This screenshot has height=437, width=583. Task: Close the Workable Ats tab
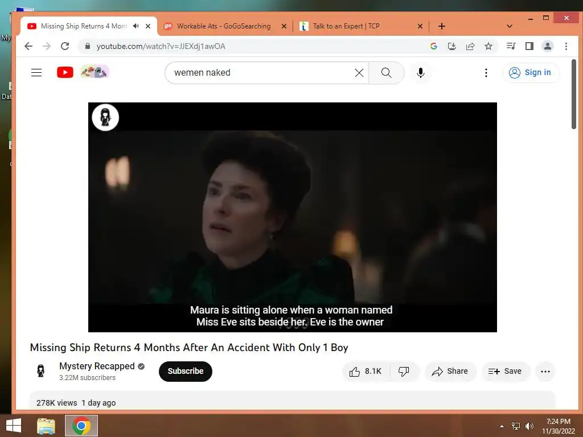(x=284, y=26)
